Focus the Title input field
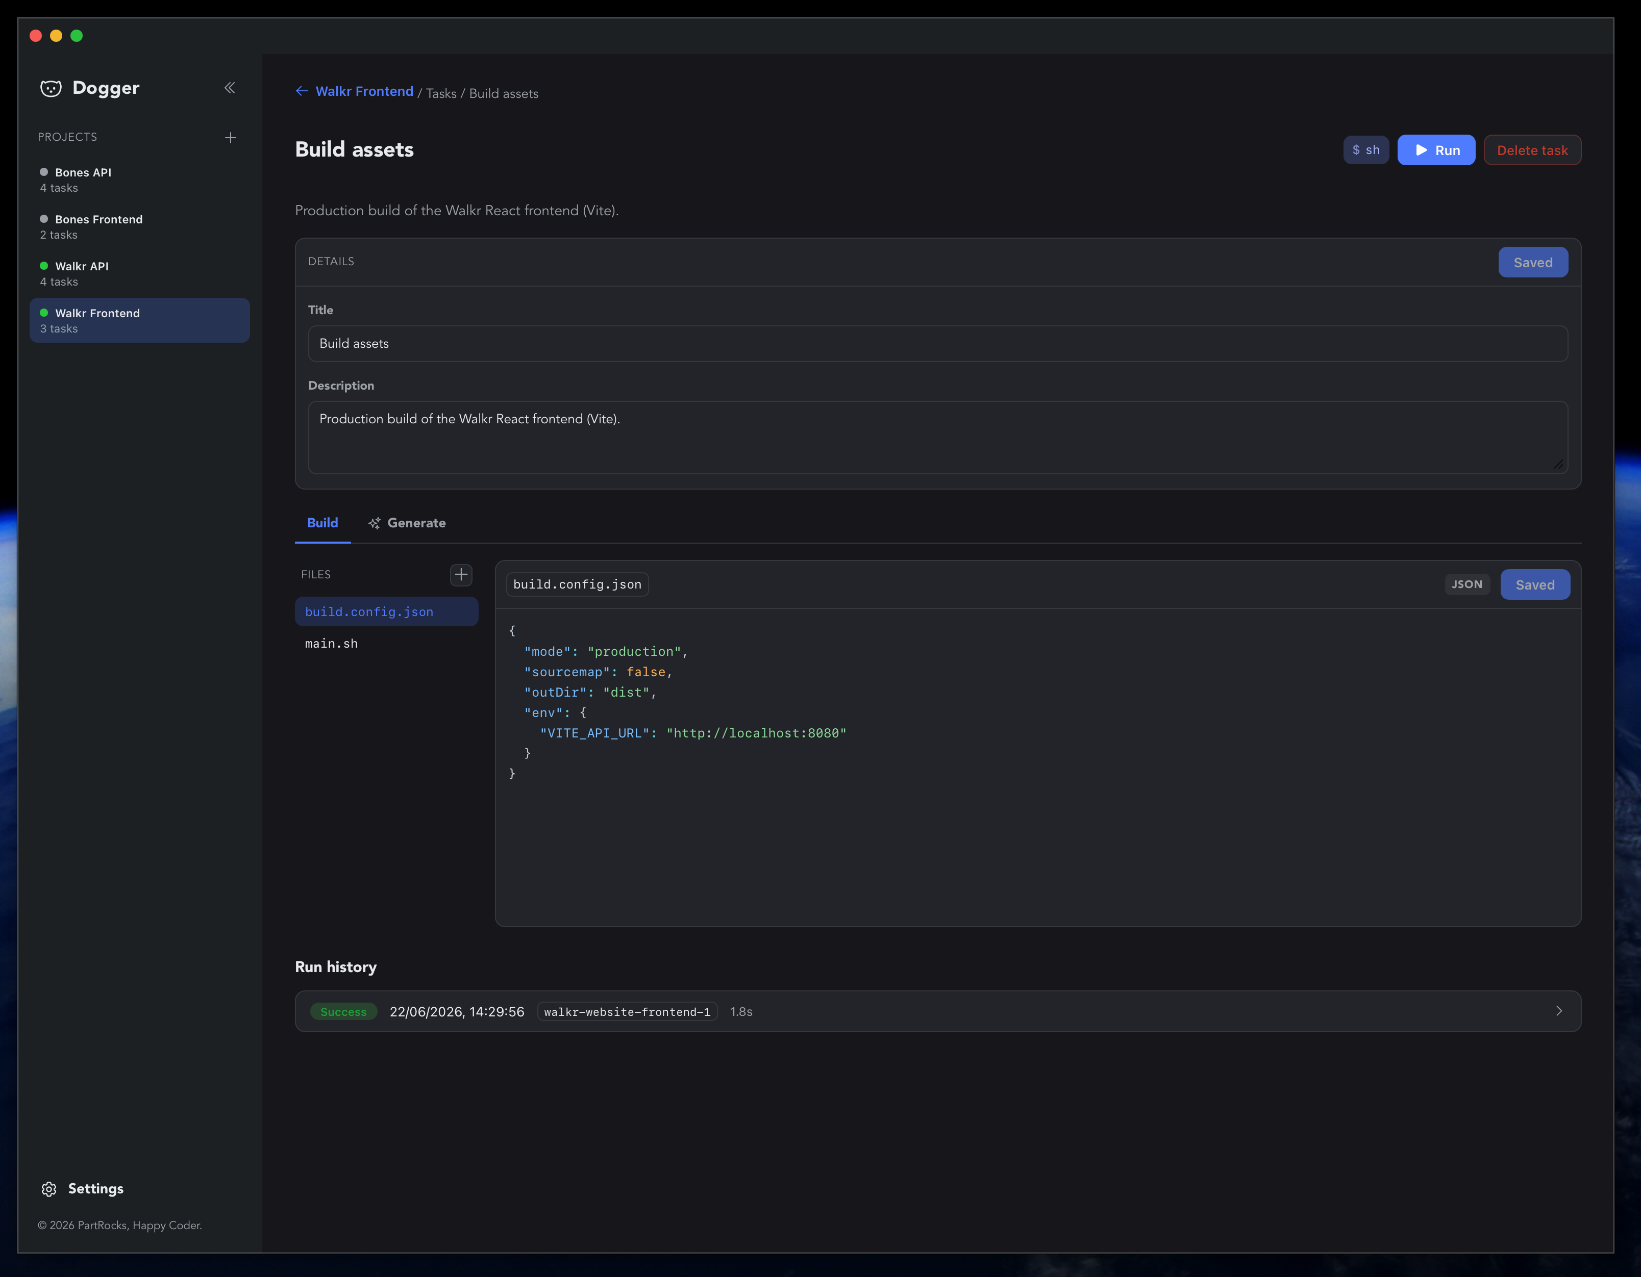 938,343
